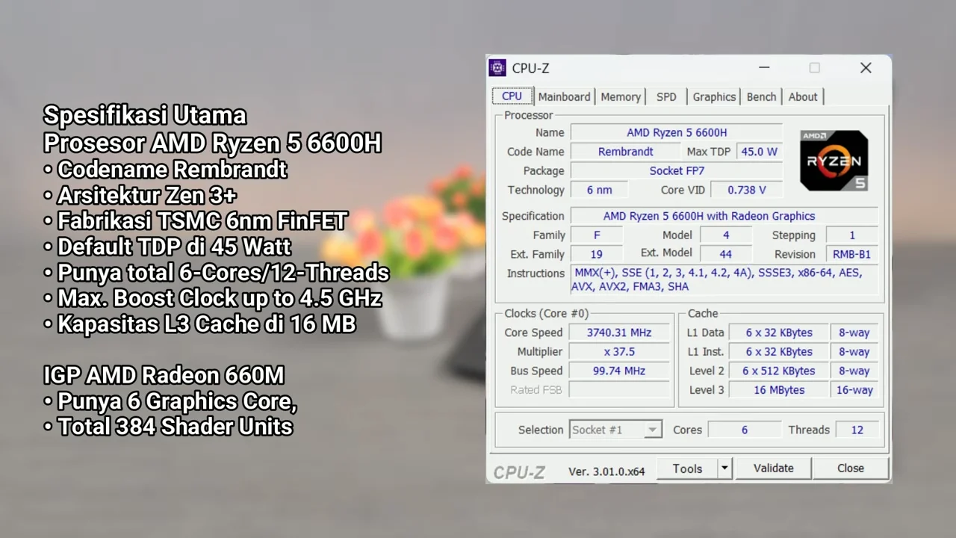
Task: Click the Family value F
Action: 597,235
